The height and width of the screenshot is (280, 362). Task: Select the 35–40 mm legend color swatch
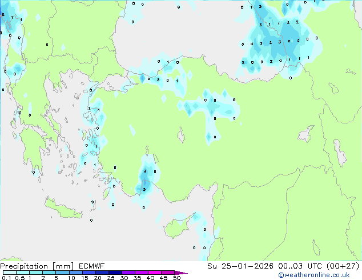click(142, 273)
